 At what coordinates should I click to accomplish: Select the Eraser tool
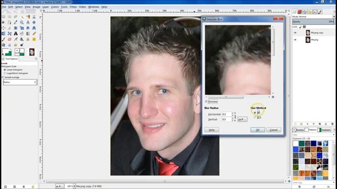9,39
